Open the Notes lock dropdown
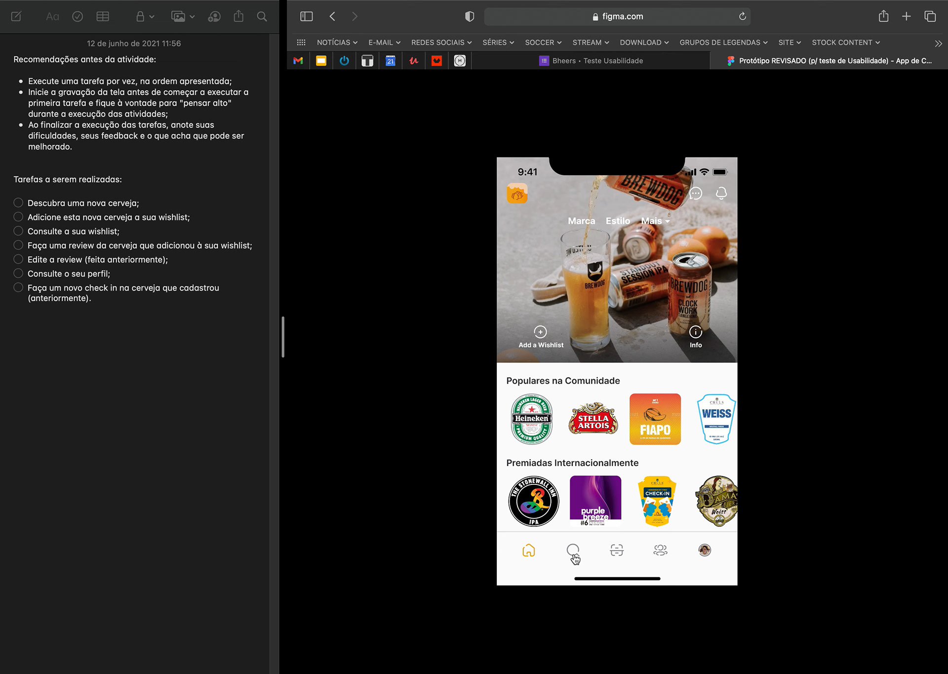 (x=145, y=16)
